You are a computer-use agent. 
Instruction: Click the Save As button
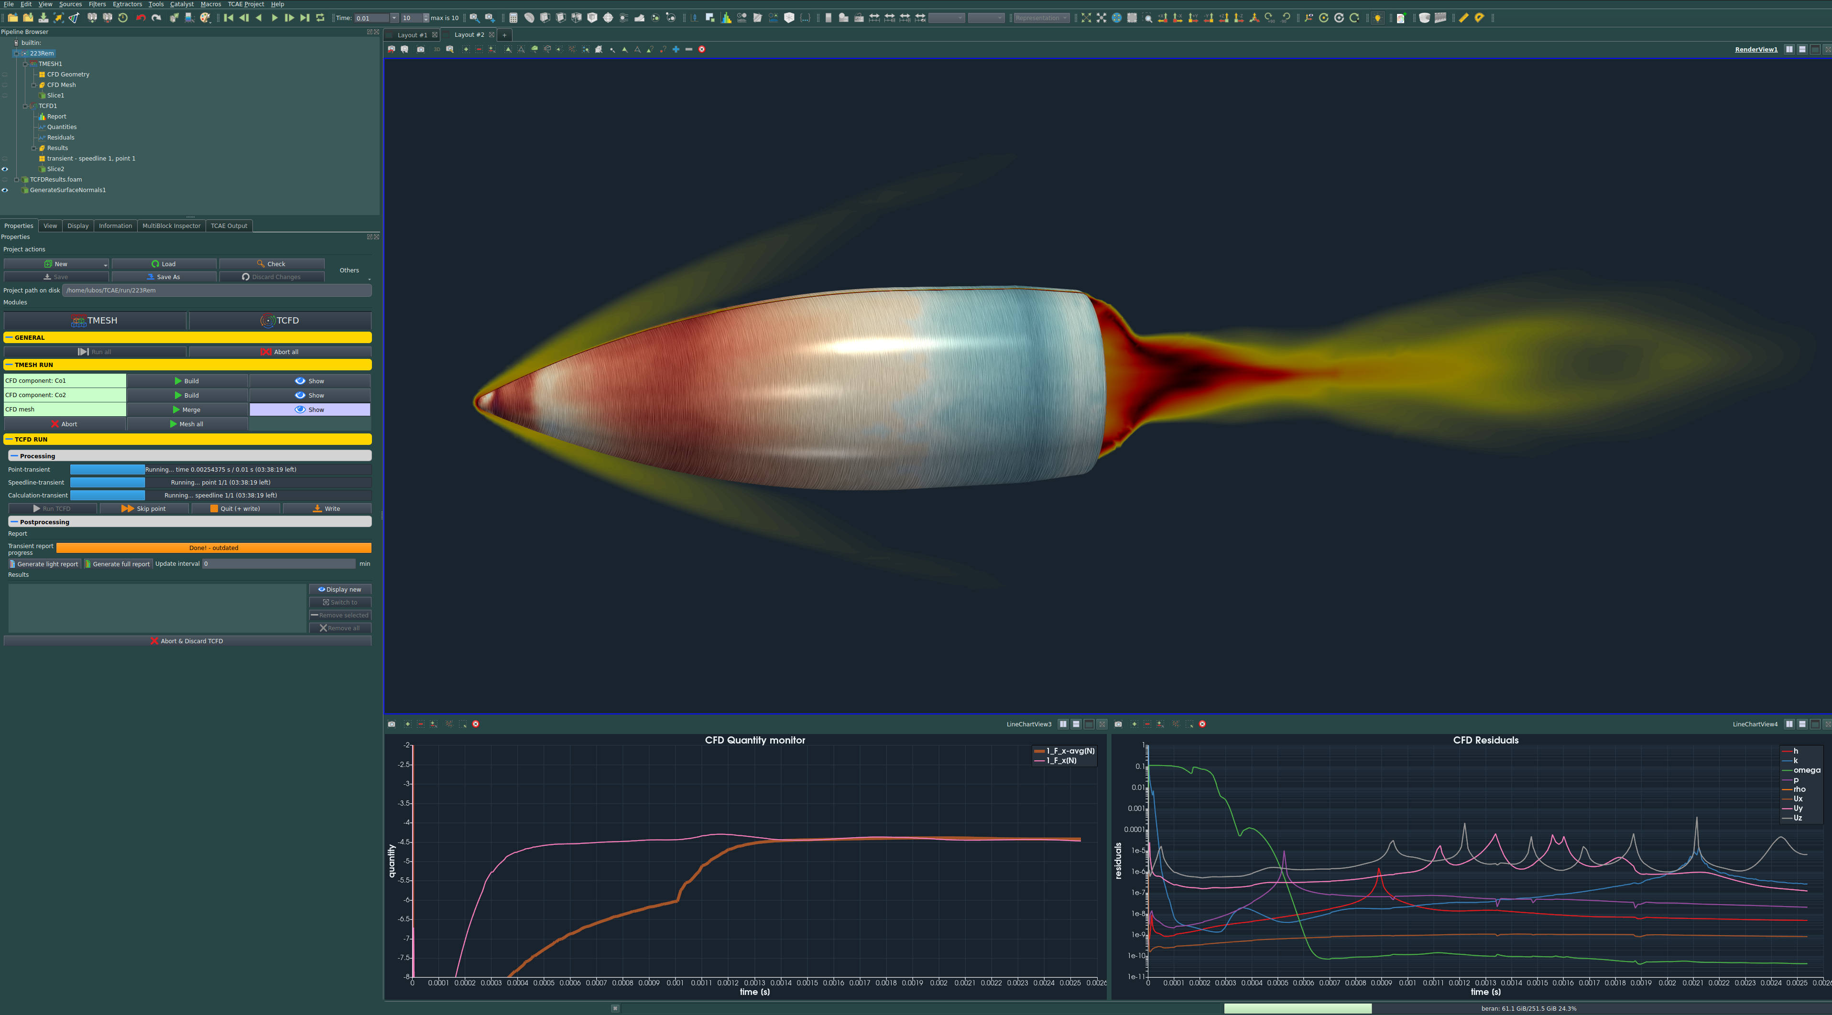[164, 277]
